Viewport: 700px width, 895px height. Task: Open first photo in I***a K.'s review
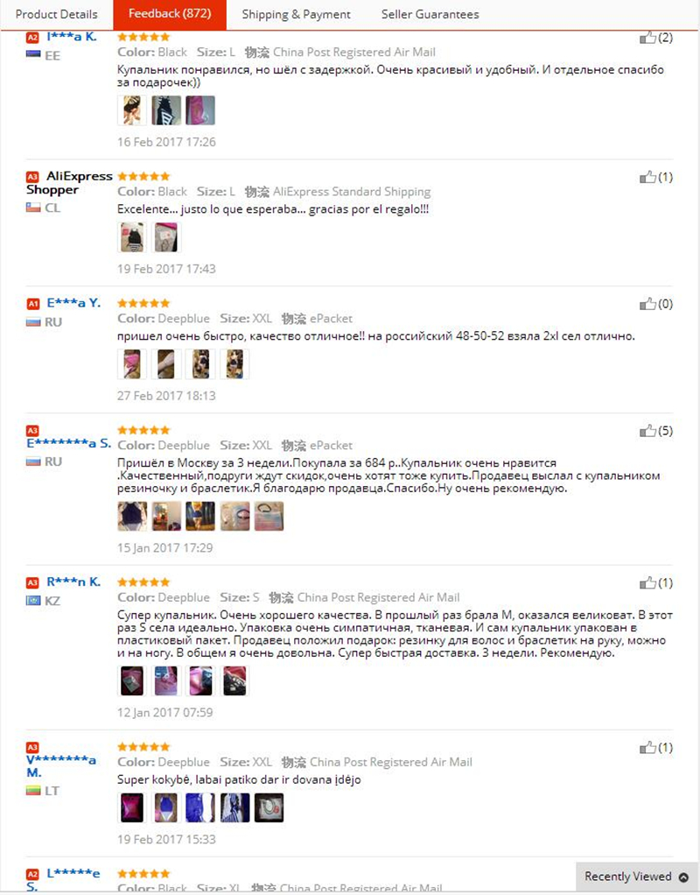[x=132, y=110]
